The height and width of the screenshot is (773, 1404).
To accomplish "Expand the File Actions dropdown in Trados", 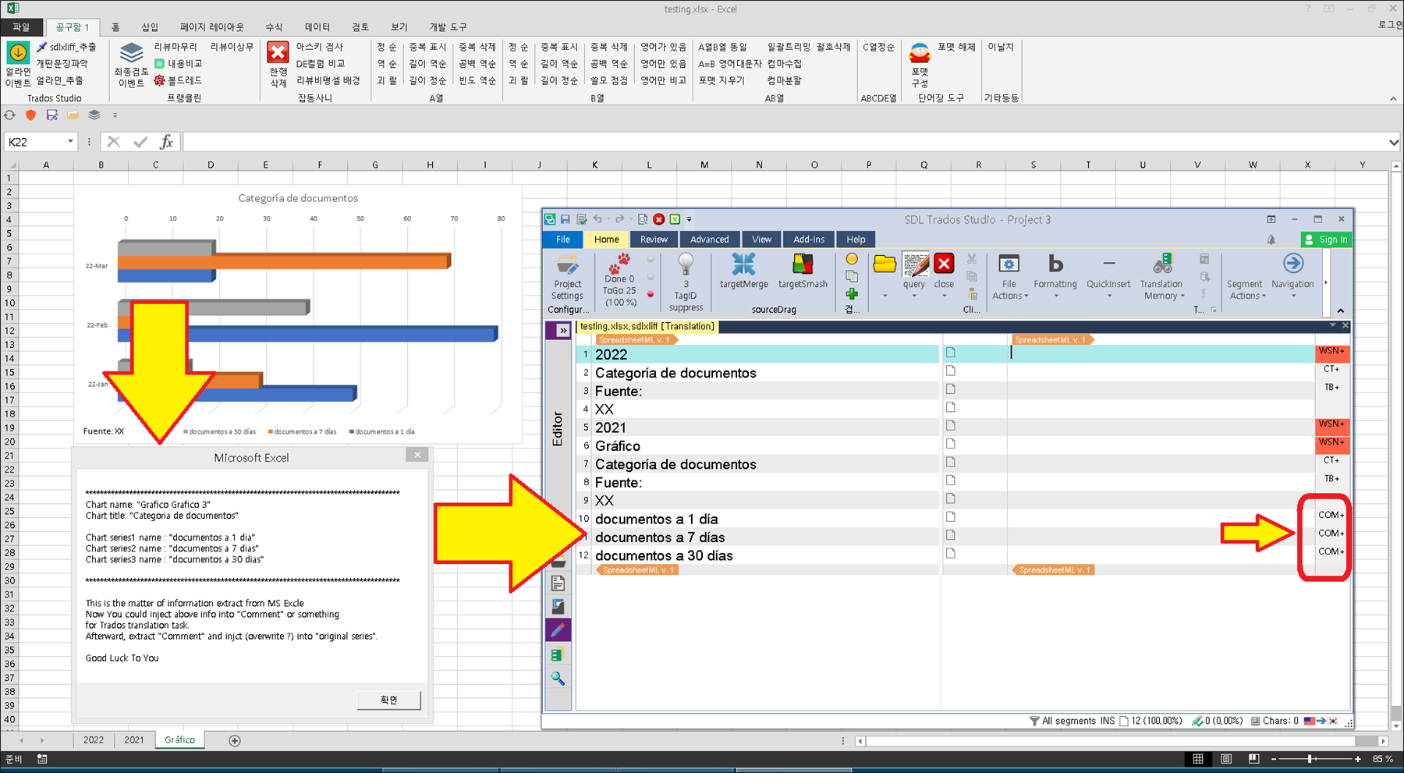I will (1026, 296).
